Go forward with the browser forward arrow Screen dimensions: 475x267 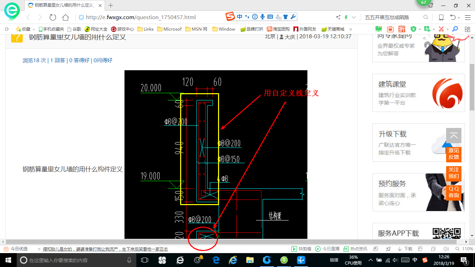point(40,17)
